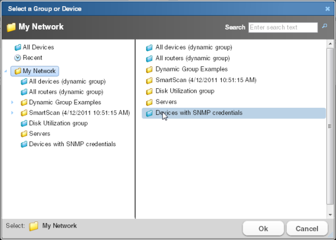336x240 pixels.
Task: Select Dynamic Group Examples label in tree
Action: (65, 102)
